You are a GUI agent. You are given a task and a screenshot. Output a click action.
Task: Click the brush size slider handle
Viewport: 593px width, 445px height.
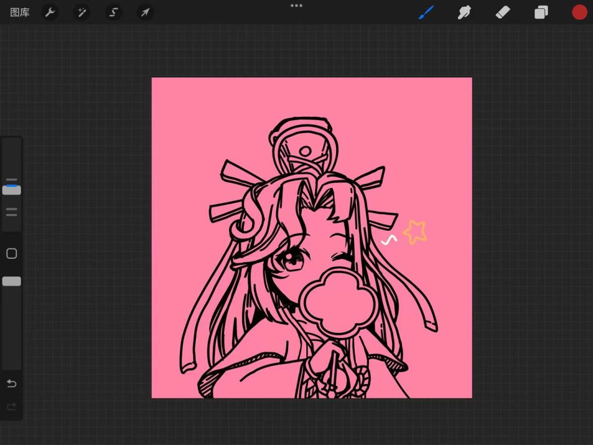pos(12,190)
